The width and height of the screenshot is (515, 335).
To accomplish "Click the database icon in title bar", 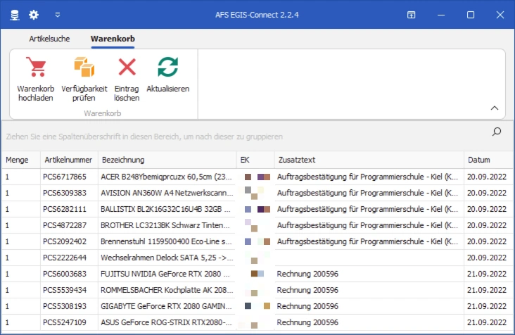I will click(15, 15).
